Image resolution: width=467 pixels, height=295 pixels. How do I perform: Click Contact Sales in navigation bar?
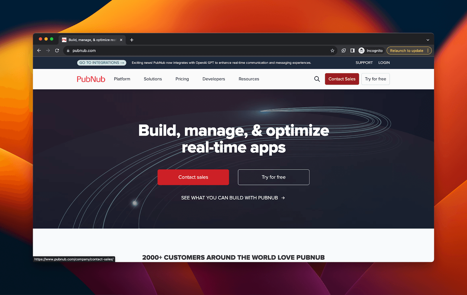[x=342, y=79]
